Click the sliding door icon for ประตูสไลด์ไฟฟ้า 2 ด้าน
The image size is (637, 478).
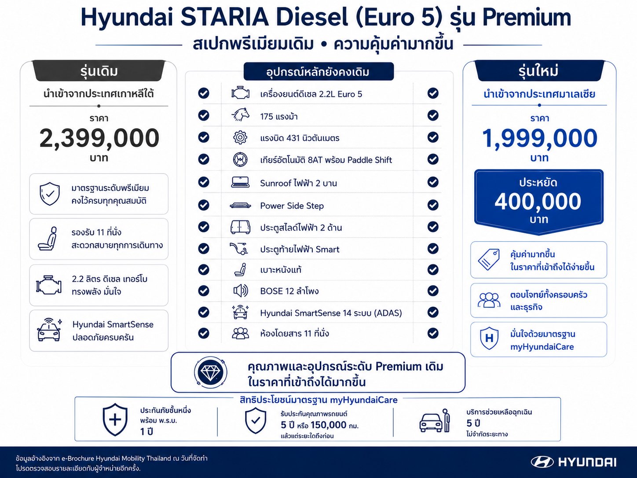[241, 227]
